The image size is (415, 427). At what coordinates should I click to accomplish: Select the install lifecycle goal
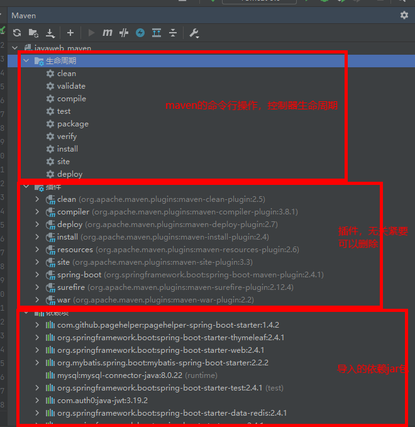pos(67,149)
